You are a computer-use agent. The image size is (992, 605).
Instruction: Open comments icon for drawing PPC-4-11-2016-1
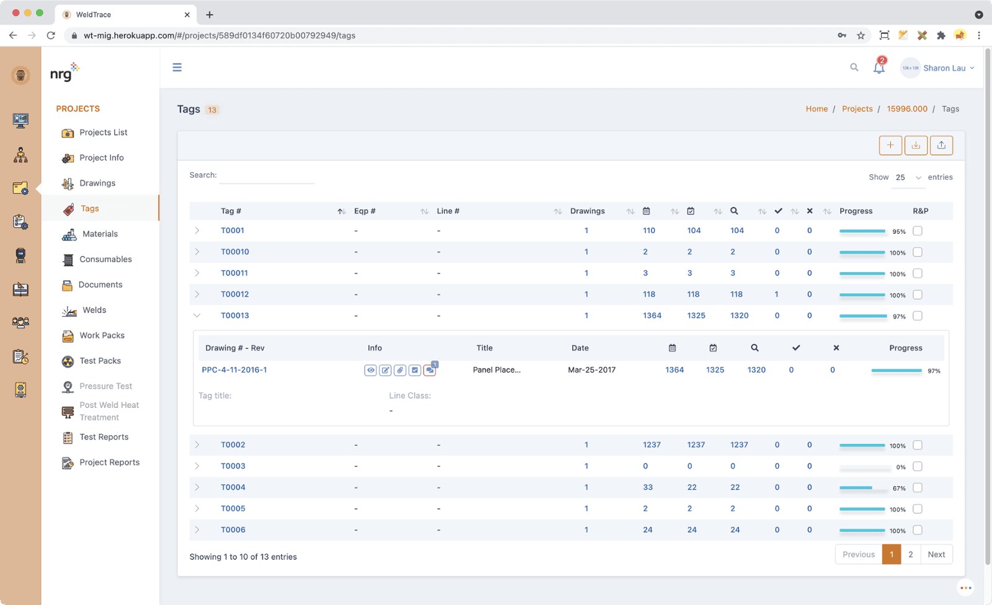click(x=430, y=370)
